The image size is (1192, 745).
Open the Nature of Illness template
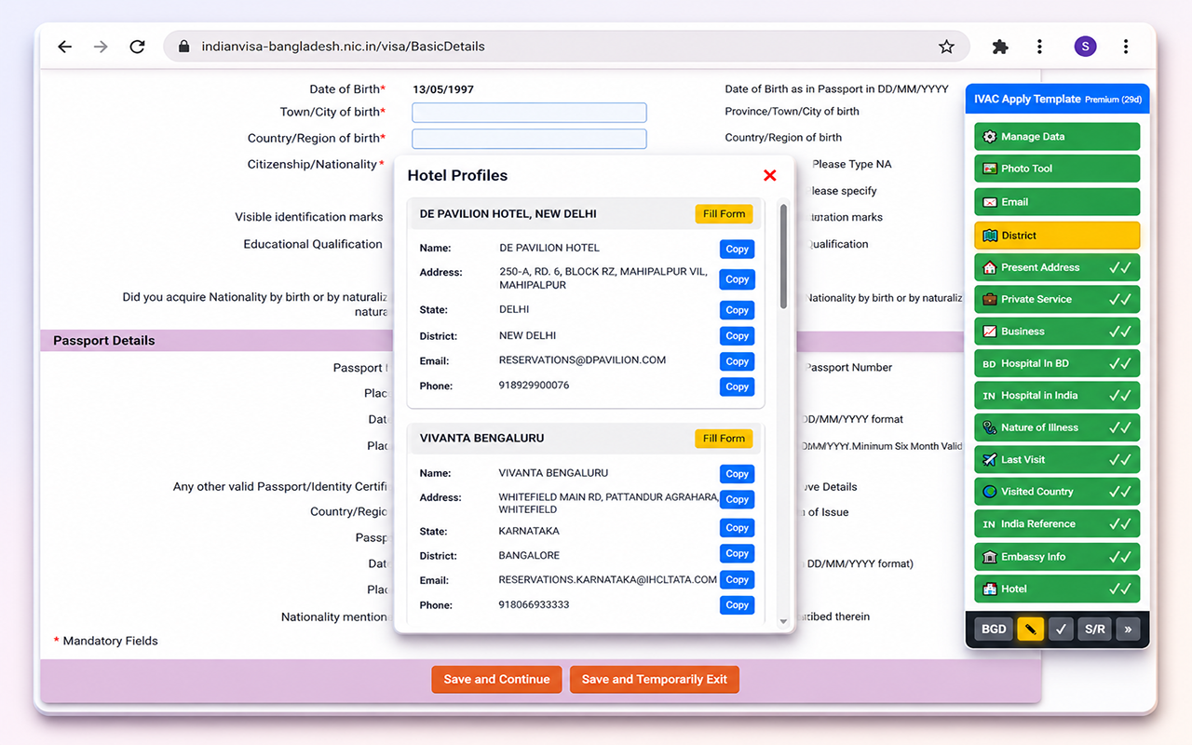pyautogui.click(x=1057, y=427)
